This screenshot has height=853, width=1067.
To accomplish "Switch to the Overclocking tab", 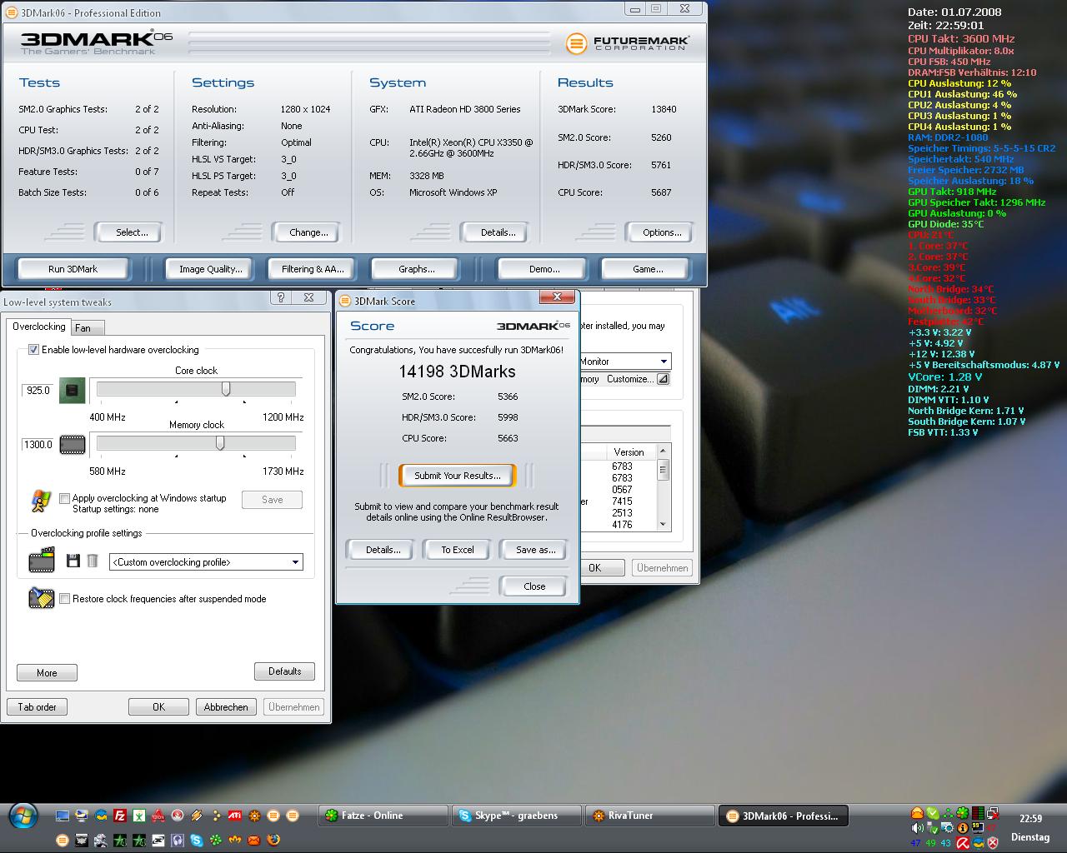I will [39, 327].
